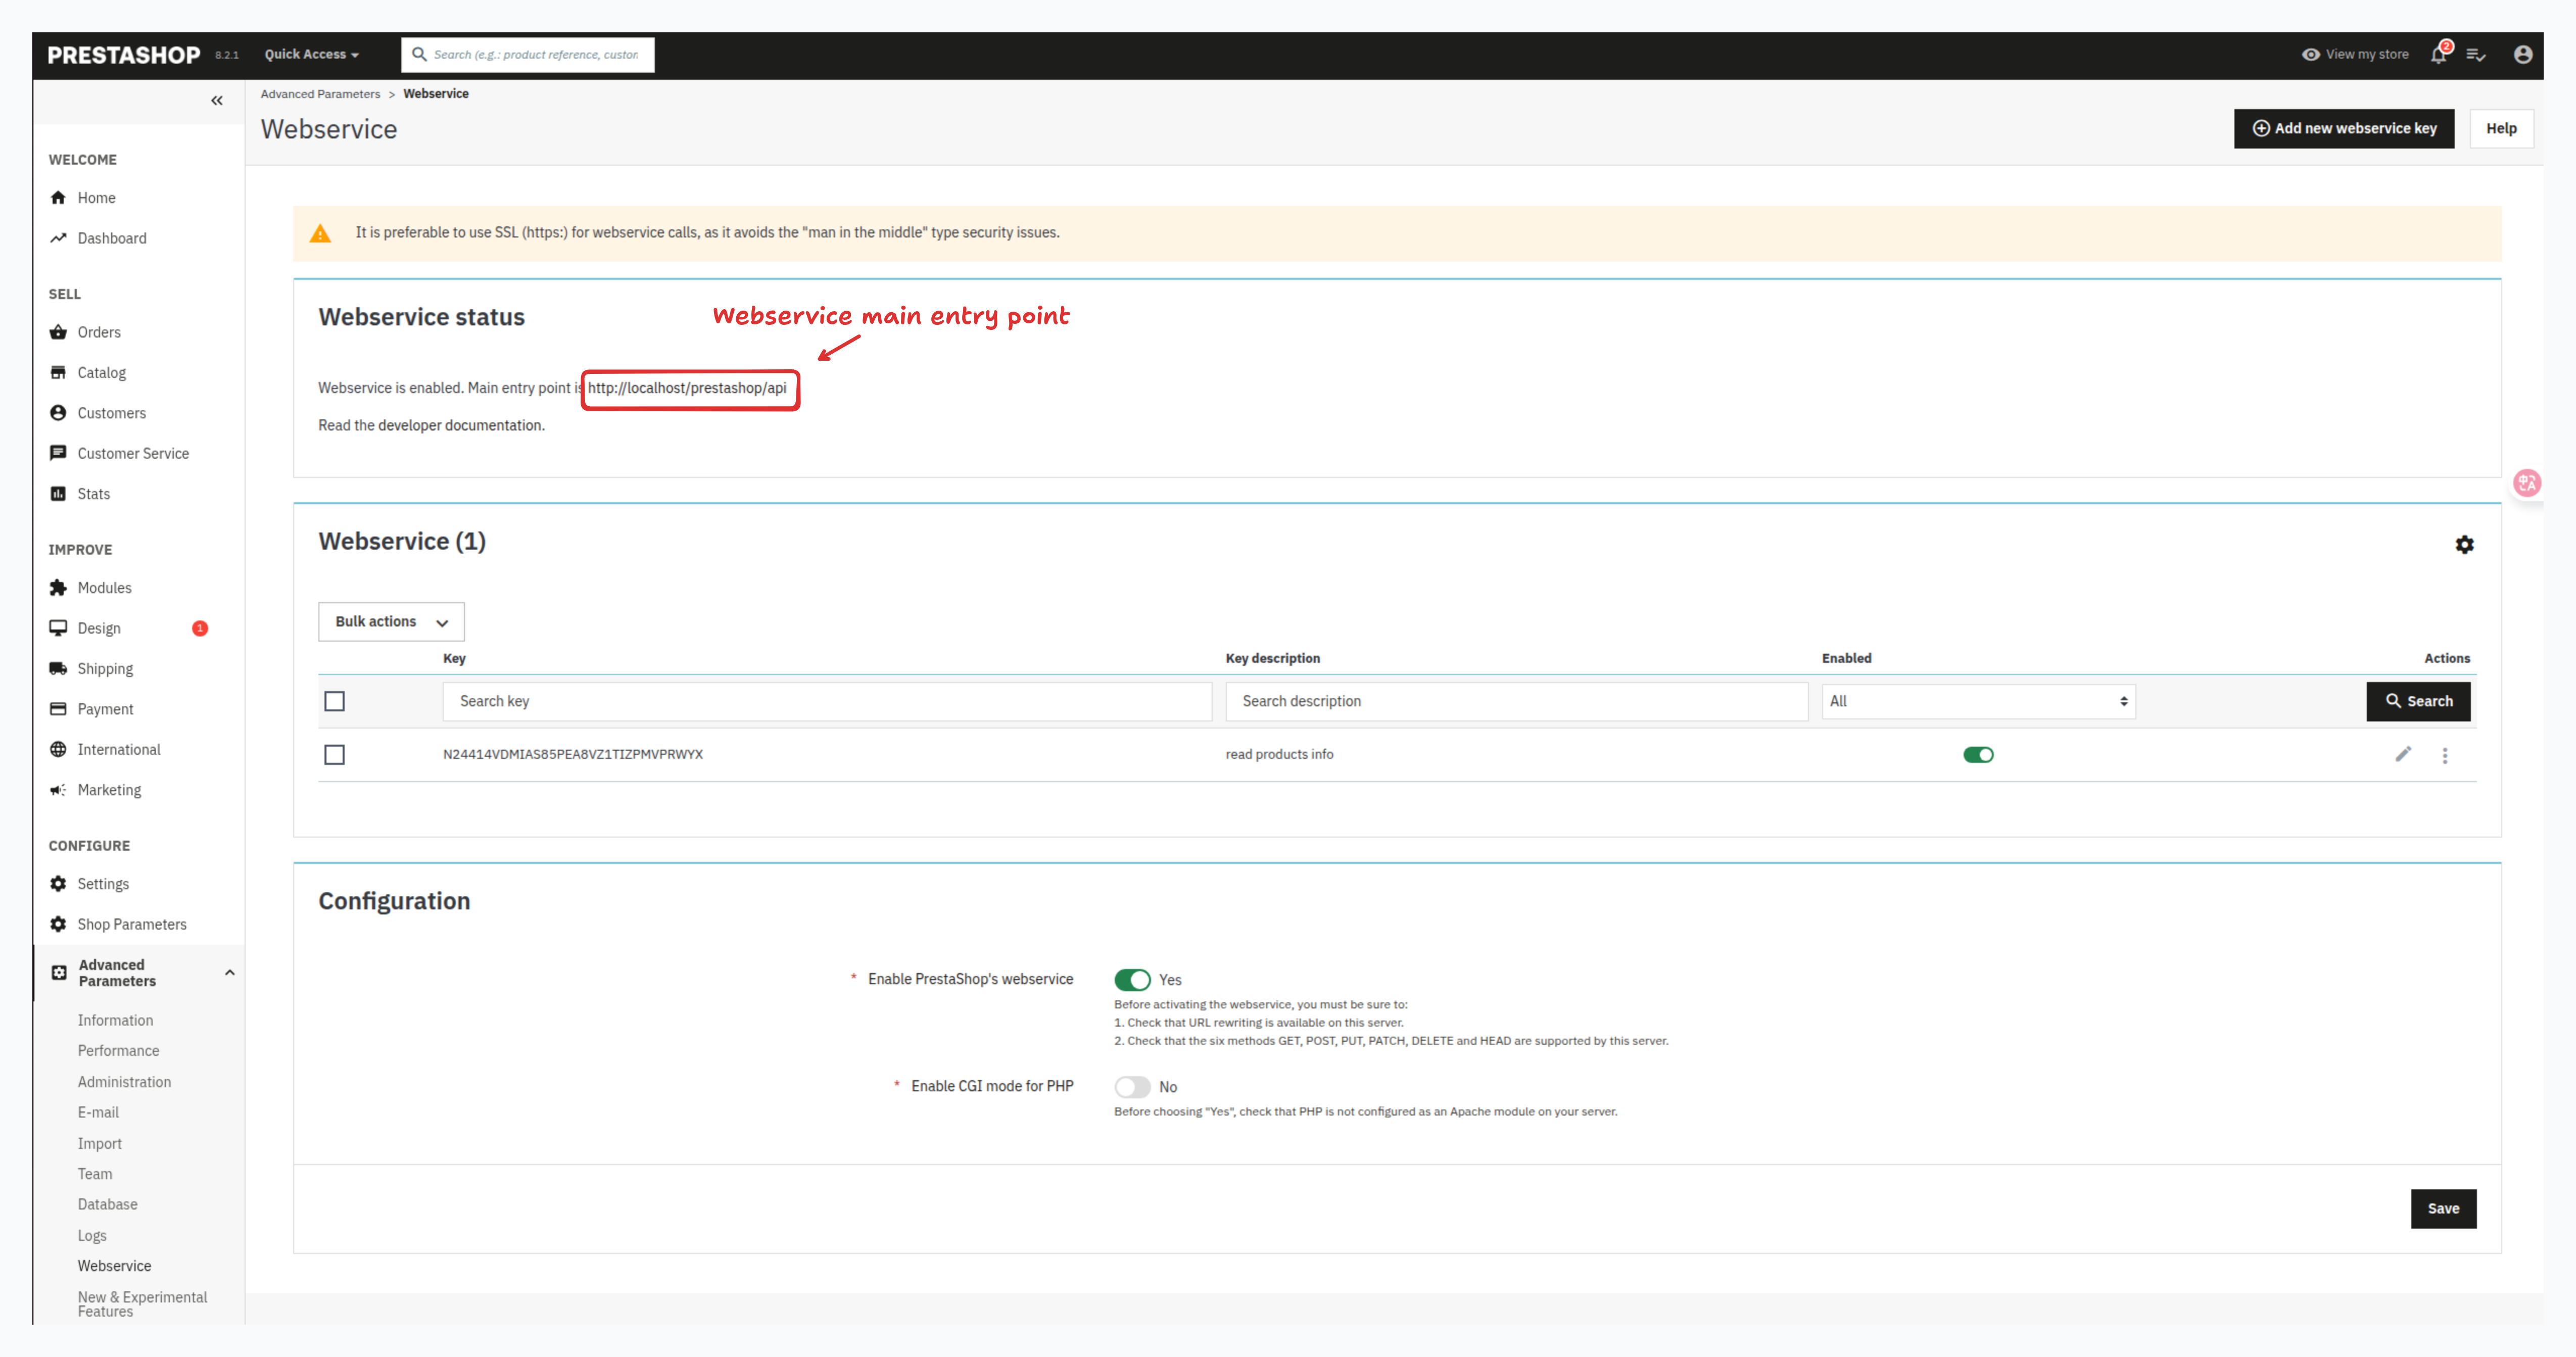The image size is (2576, 1357).
Task: Click the Settings gear icon in sidebar
Action: point(58,884)
